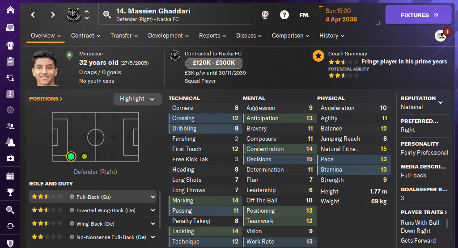Open the help question mark icon
Image resolution: width=458 pixels, height=248 pixels.
(x=284, y=15)
